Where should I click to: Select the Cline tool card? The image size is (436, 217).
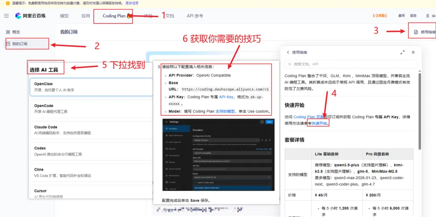coord(92,172)
